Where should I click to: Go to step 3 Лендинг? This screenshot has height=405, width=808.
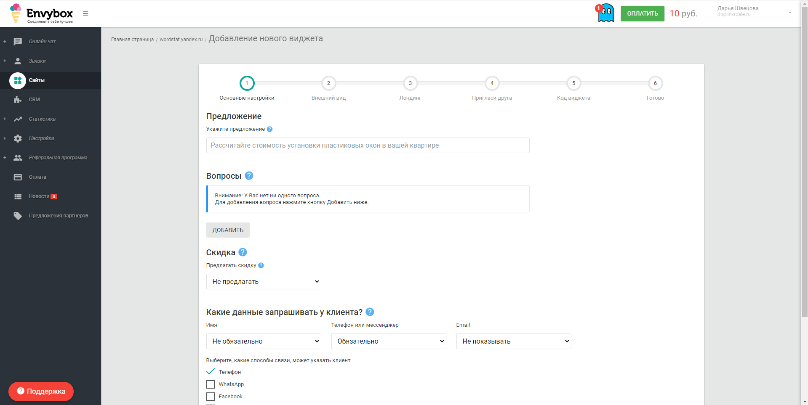(x=410, y=83)
